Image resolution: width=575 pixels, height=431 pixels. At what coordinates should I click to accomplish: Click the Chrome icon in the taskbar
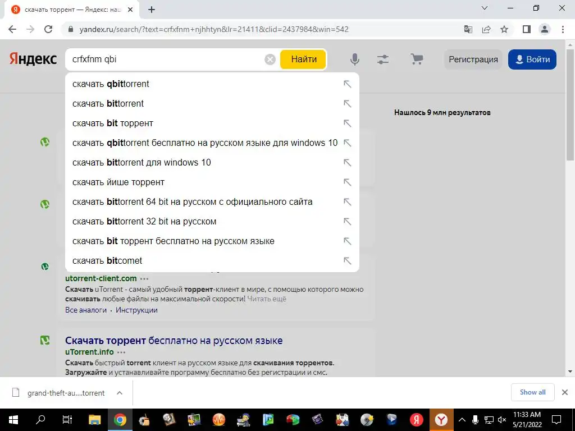pyautogui.click(x=120, y=420)
